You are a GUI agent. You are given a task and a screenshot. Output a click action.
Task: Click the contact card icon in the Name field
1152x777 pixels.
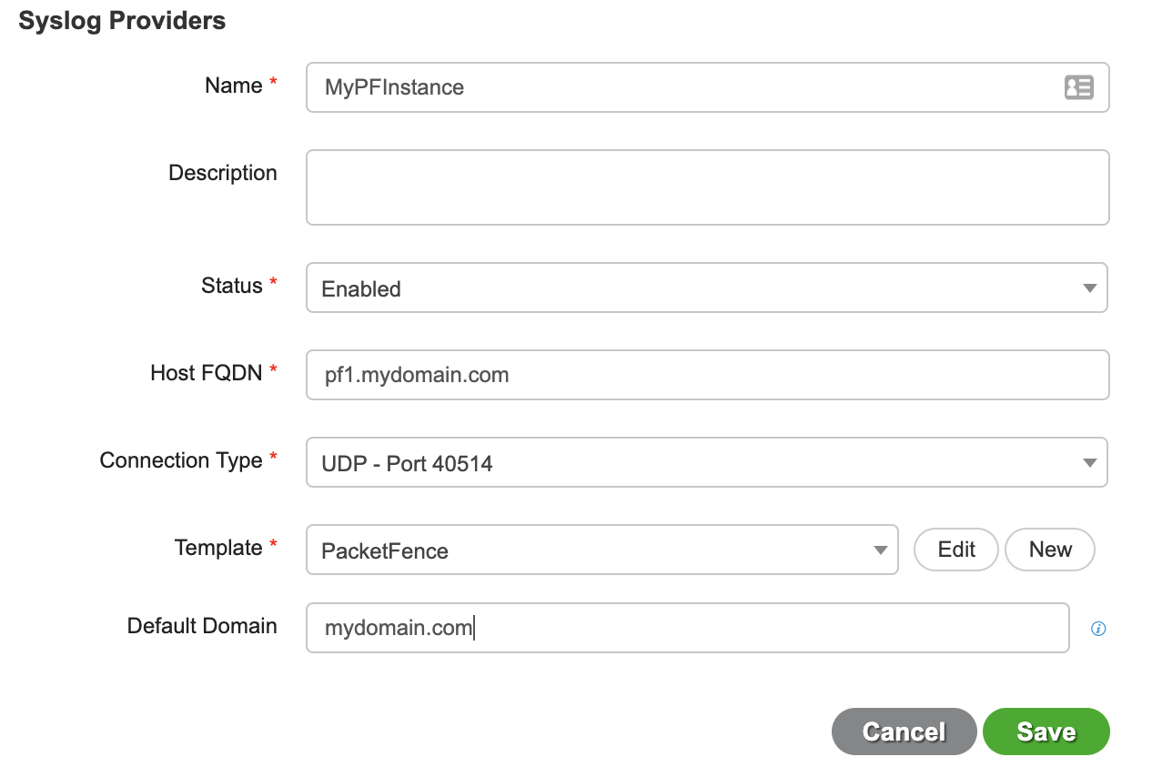click(1078, 87)
